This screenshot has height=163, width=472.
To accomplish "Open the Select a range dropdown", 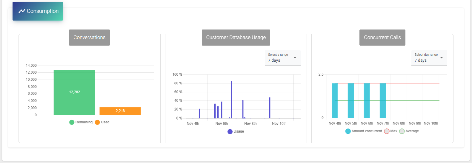I will (282, 58).
